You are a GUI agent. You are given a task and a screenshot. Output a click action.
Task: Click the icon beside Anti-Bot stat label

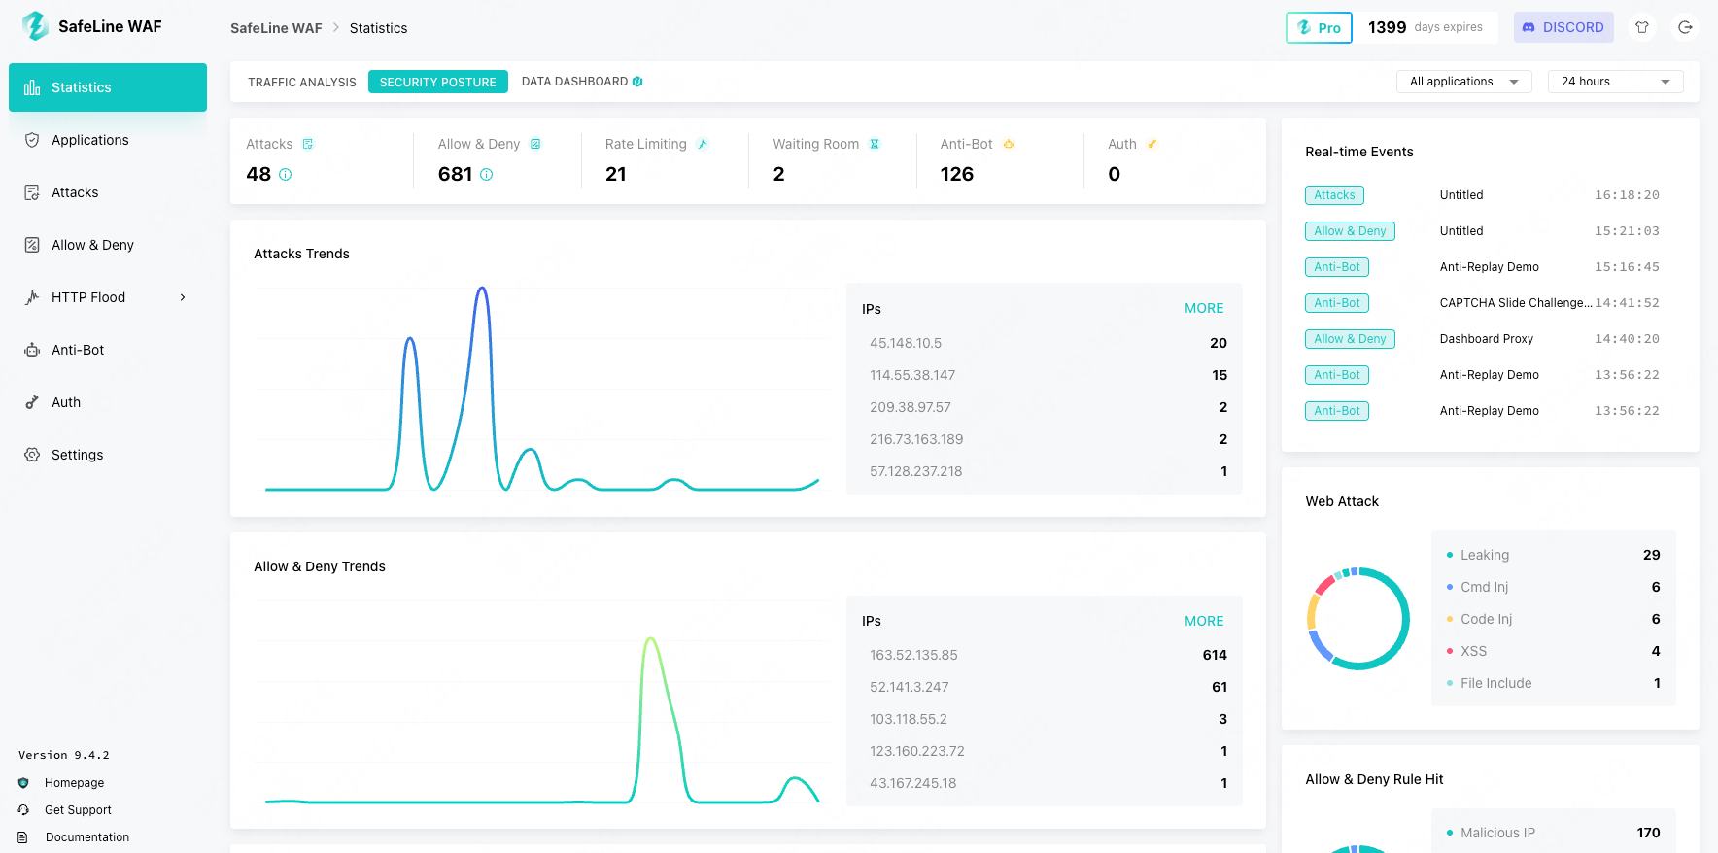tap(1009, 144)
